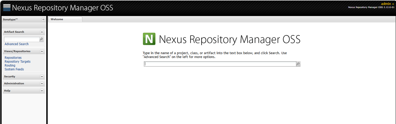Select the Welcome tab
Image resolution: width=396 pixels, height=124 pixels.
point(65,19)
